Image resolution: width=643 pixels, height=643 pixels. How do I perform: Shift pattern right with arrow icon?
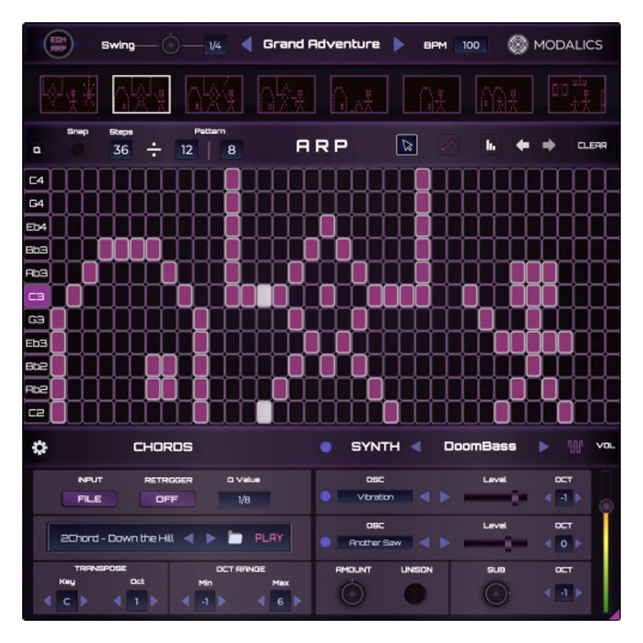click(x=549, y=145)
